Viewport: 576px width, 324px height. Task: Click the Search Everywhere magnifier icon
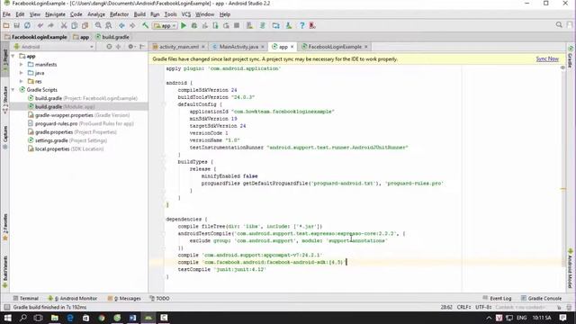(559, 25)
